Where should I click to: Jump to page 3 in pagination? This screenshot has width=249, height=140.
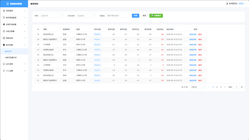click(x=221, y=87)
